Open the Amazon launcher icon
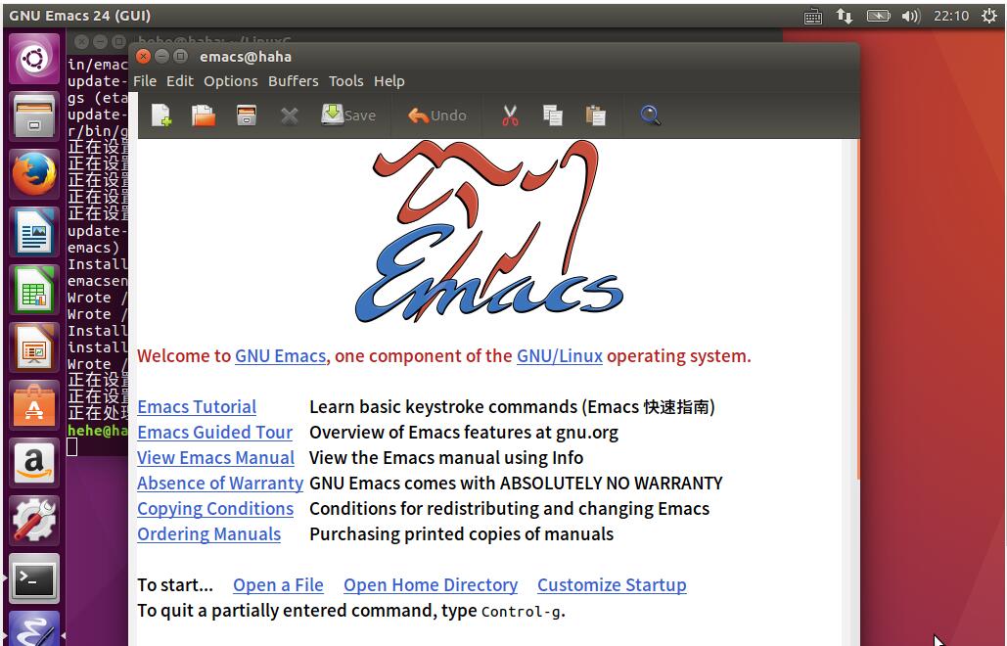 [34, 463]
